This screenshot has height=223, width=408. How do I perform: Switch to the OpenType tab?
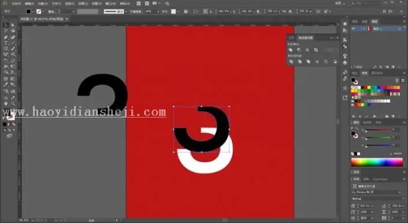pyautogui.click(x=380, y=179)
